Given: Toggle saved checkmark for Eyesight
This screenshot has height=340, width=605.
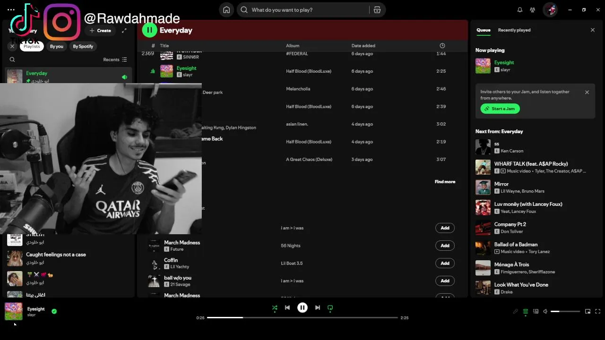Looking at the screenshot, I should click(x=54, y=312).
